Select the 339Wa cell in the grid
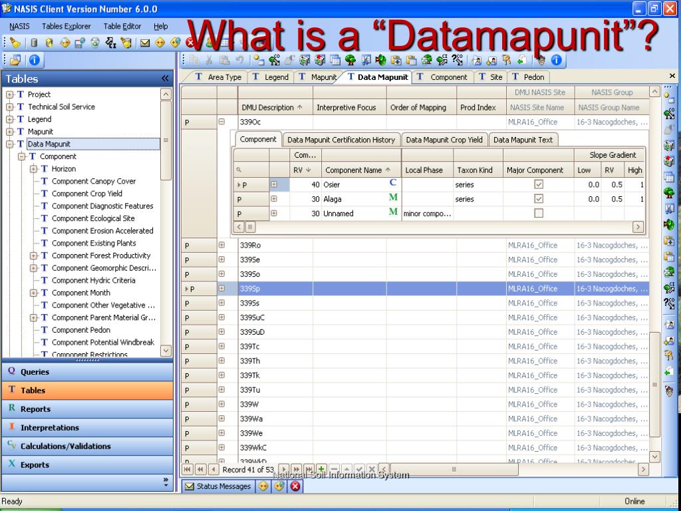This screenshot has width=681, height=511. (275, 419)
